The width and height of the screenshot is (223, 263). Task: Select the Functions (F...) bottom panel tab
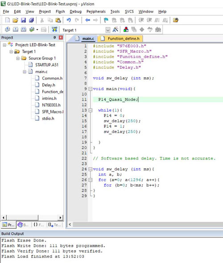pyautogui.click(x=38, y=225)
